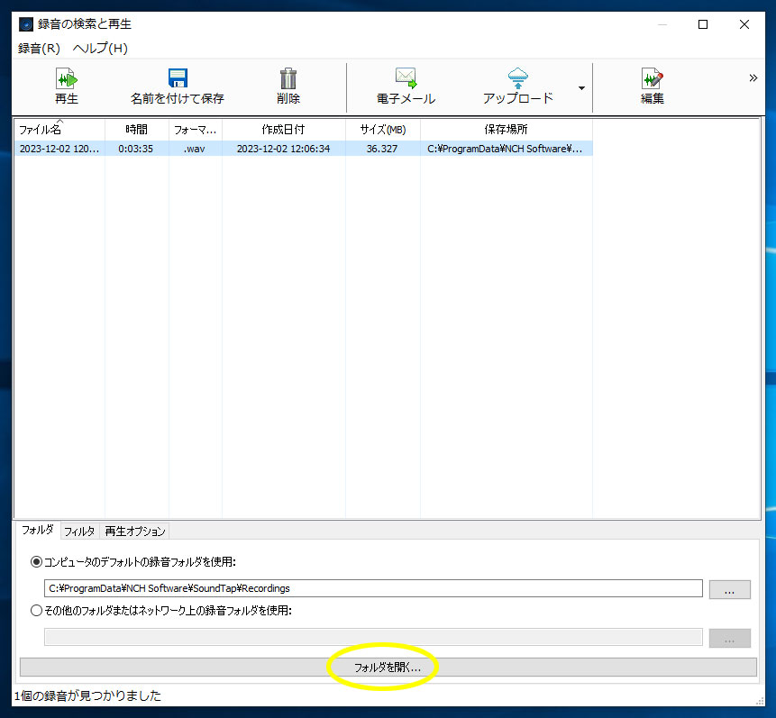Click the empty other-folder path field
The image size is (776, 718).
(373, 637)
